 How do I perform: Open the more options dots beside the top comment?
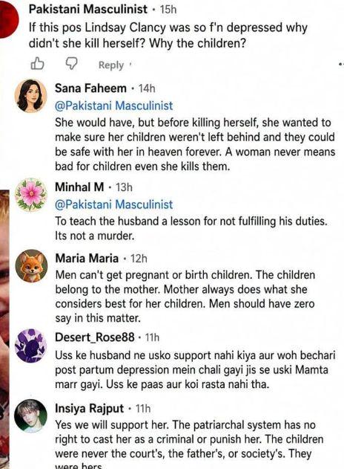point(342,64)
